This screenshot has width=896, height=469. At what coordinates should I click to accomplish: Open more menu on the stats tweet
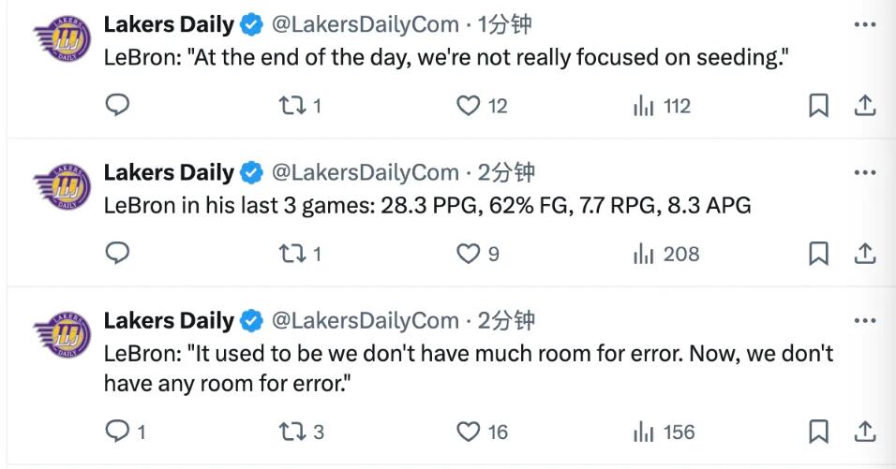865,173
